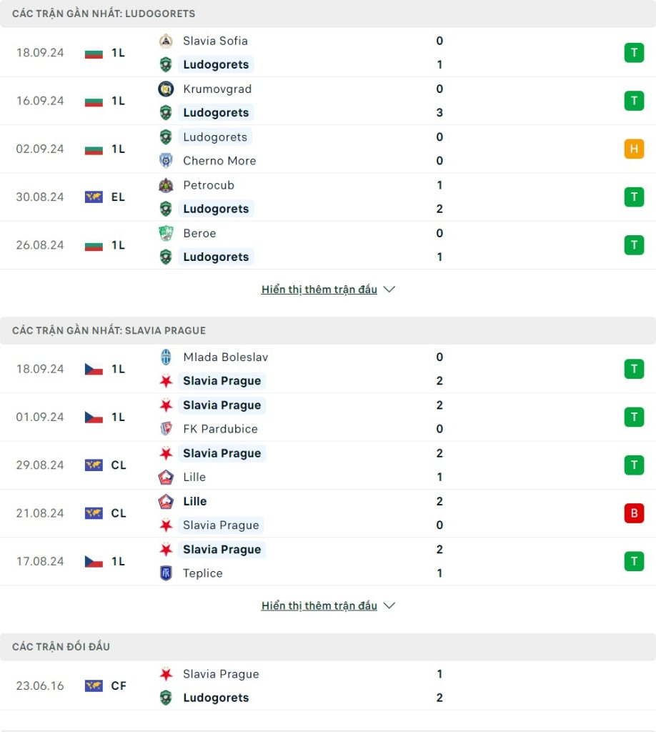Expand more Slavia Prague matches via chevron
Screen dimensions: 656x732
(x=389, y=605)
